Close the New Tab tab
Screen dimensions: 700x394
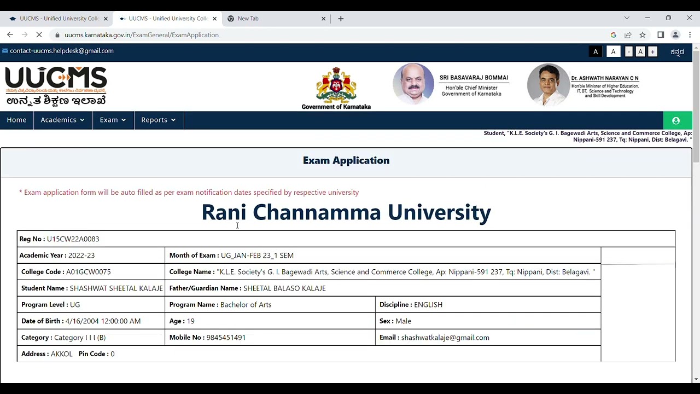[x=323, y=19]
